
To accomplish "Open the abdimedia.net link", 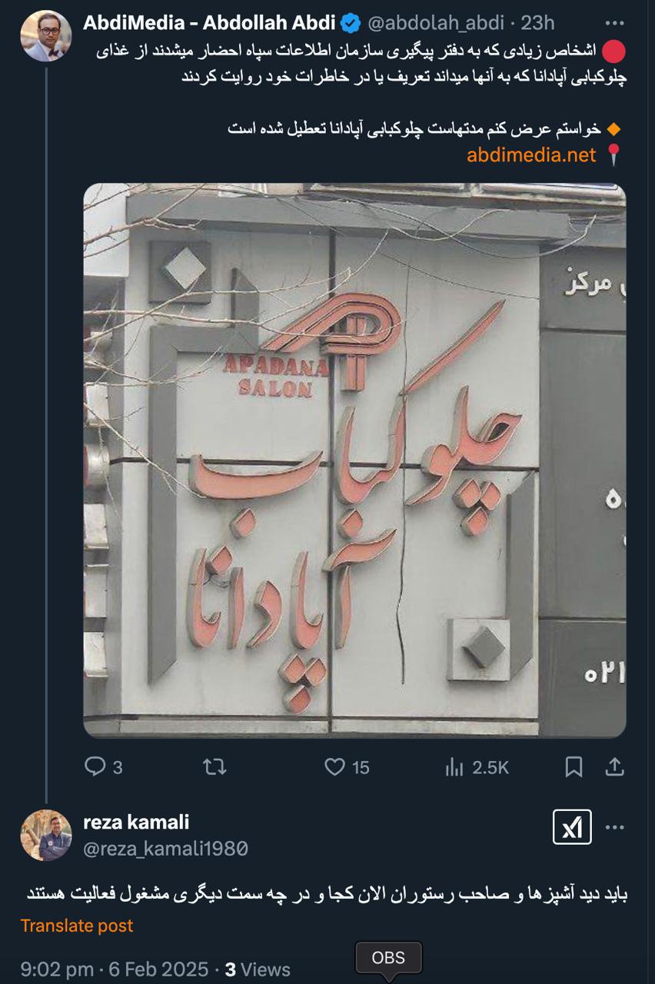I will [531, 155].
